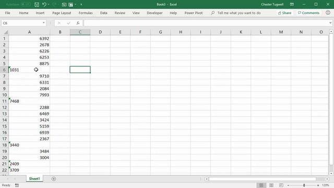Customize the Quick Access Toolbar
This screenshot has width=334, height=188.
click(81, 5)
